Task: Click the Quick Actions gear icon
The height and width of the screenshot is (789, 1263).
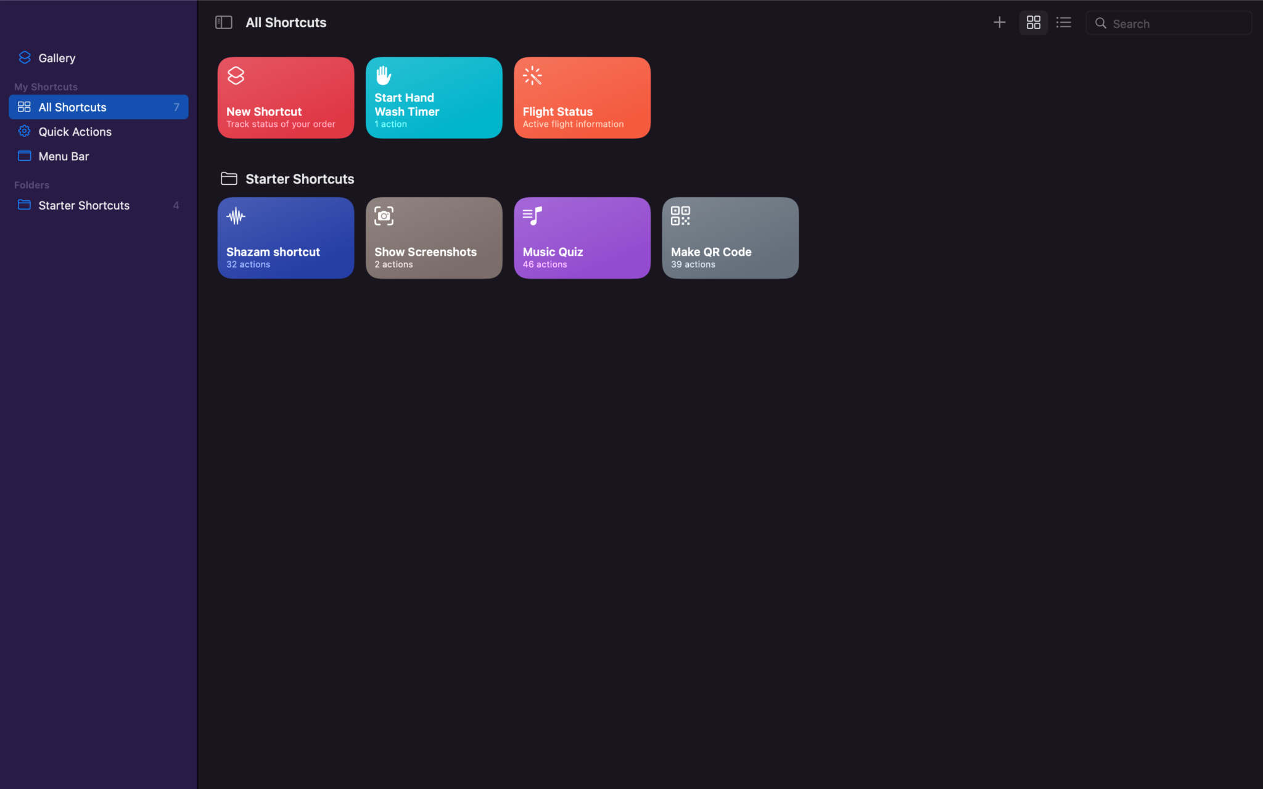Action: [25, 131]
